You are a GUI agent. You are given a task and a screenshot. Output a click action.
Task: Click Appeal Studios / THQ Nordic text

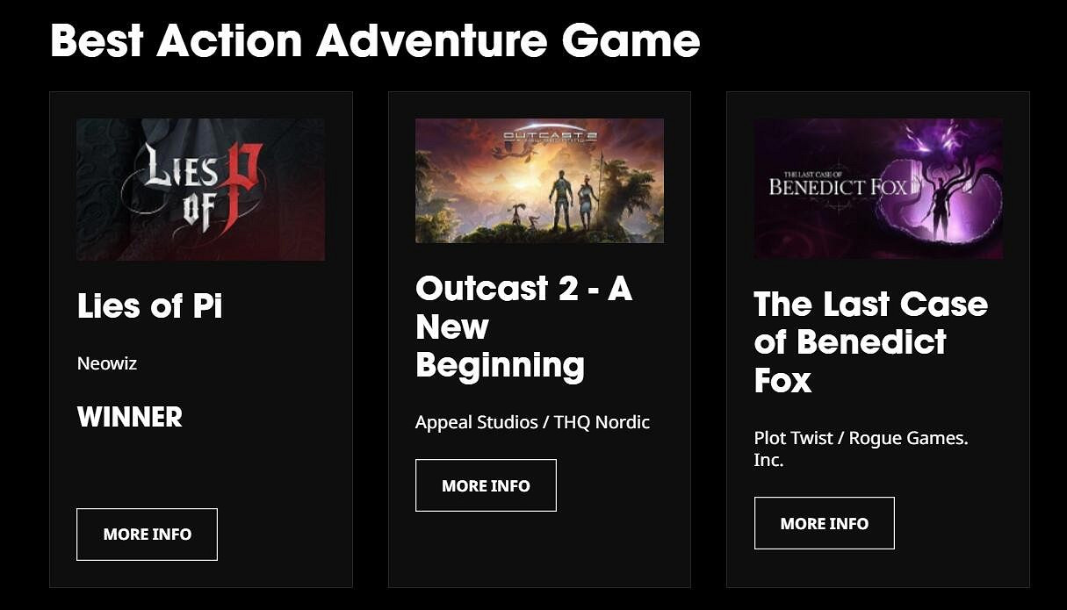[532, 422]
